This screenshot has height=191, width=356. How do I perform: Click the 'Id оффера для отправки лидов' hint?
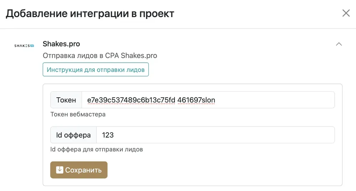click(x=96, y=149)
